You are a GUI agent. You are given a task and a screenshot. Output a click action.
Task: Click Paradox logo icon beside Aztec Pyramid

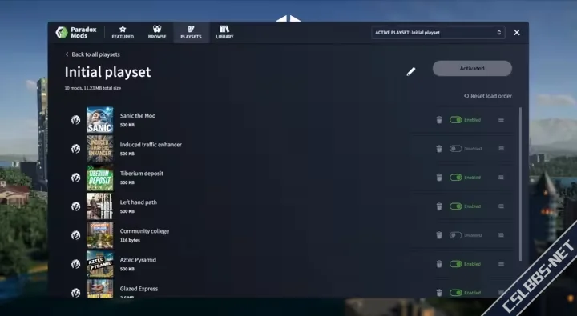click(76, 264)
